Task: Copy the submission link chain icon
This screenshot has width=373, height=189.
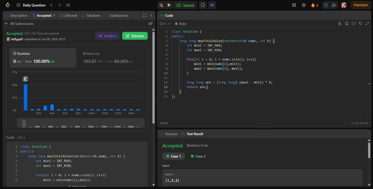Action: tap(150, 24)
